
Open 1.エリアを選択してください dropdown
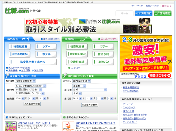(31, 86)
